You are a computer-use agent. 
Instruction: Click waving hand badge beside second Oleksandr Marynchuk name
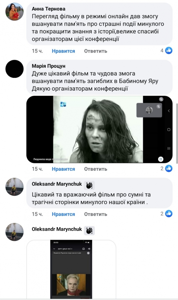click(x=89, y=230)
